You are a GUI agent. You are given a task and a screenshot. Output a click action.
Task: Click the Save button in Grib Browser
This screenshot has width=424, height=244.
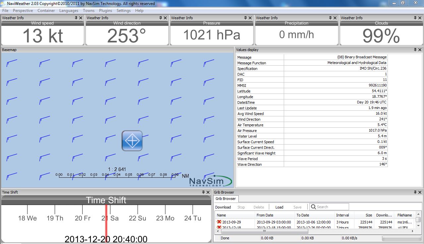click(x=297, y=207)
